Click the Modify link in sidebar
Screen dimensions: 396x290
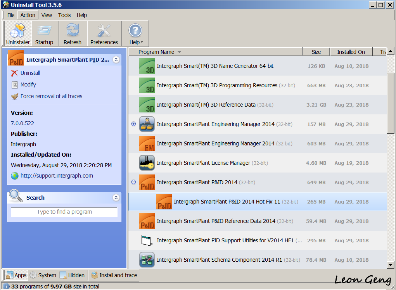click(x=28, y=85)
